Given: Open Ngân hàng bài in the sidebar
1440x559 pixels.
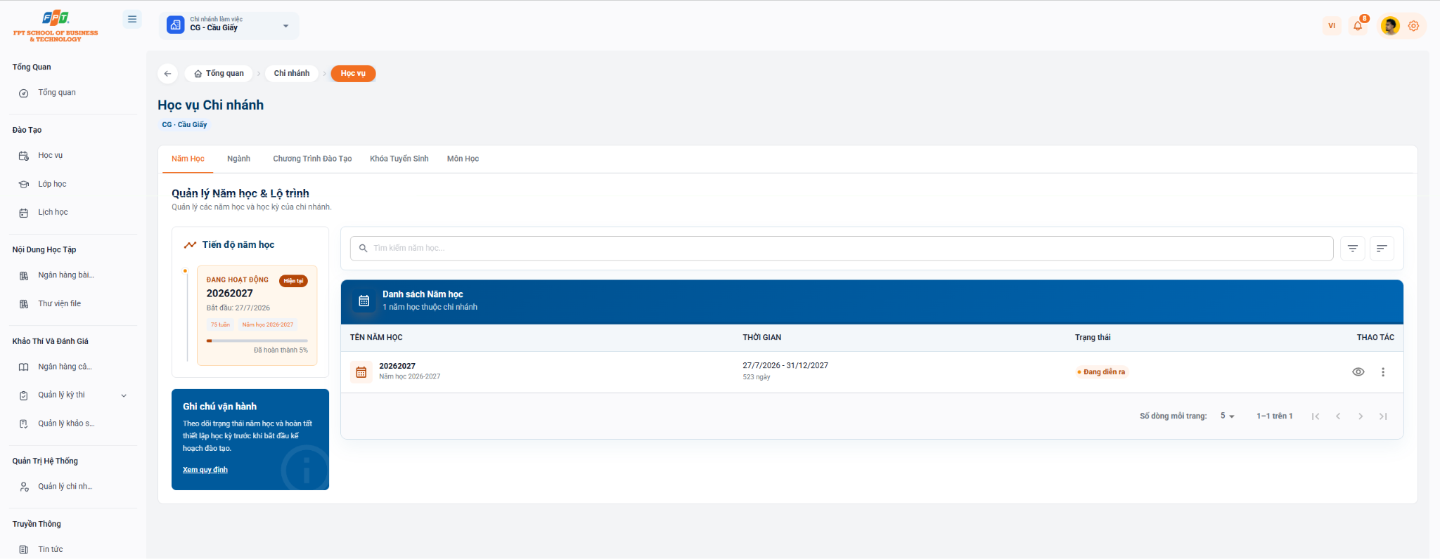Looking at the screenshot, I should pyautogui.click(x=73, y=275).
